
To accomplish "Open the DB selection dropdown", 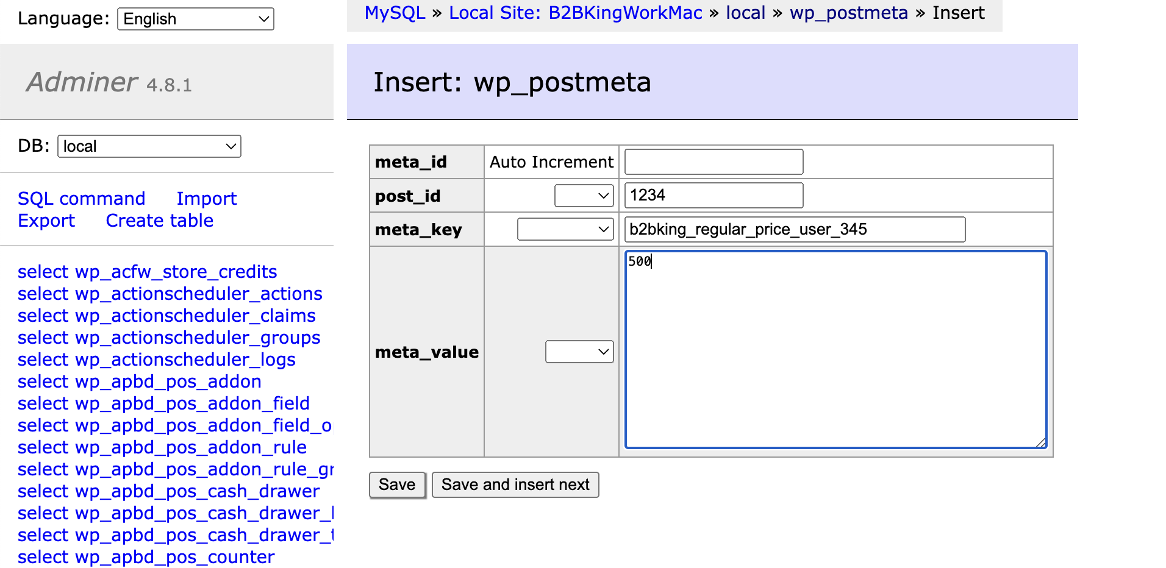I will click(149, 146).
